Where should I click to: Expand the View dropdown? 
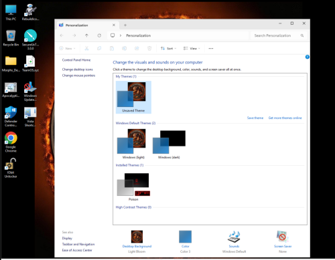(192, 48)
